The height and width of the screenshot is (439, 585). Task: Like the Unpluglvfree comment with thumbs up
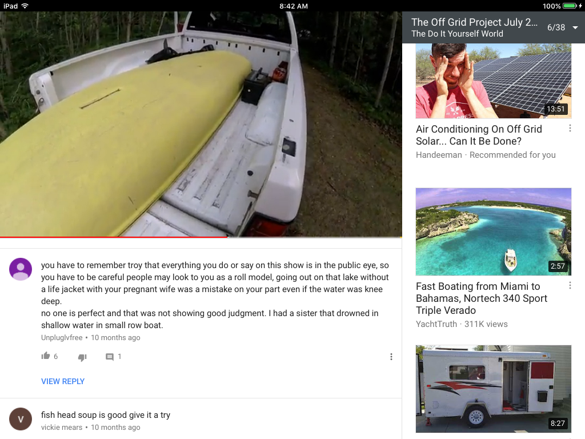point(46,356)
